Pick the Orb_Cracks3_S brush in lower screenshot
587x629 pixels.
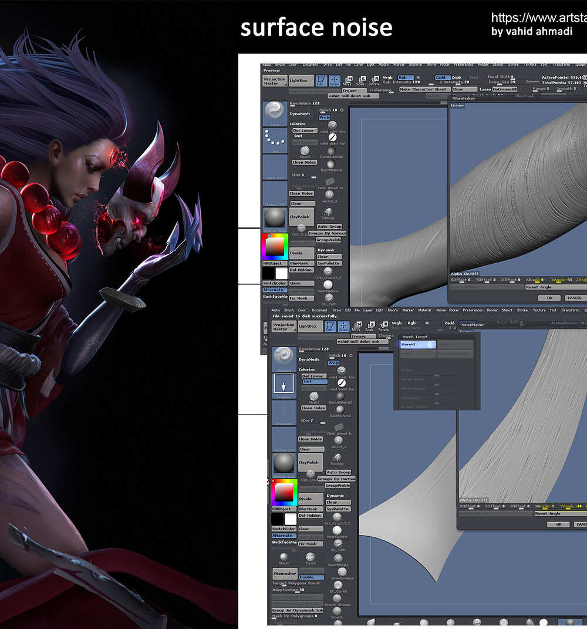coord(337,518)
